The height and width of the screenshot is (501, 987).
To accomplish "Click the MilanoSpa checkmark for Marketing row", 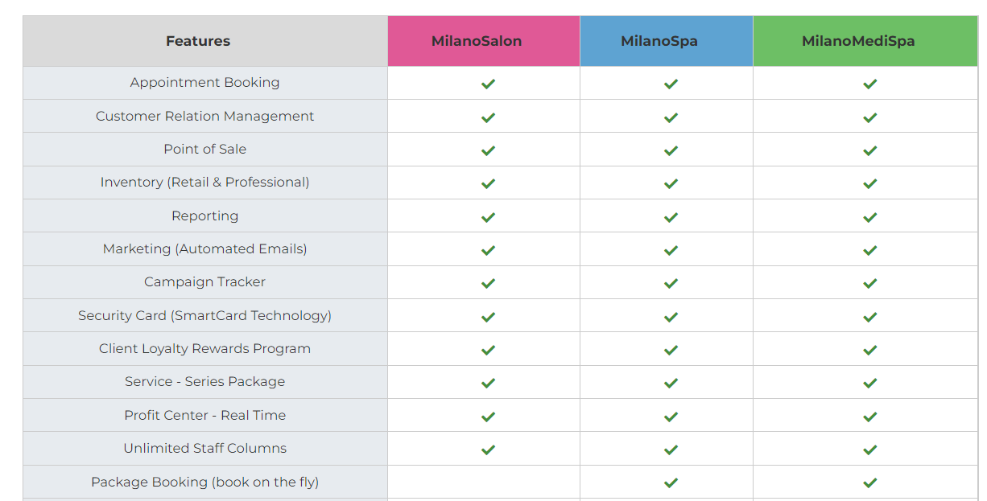I will point(671,250).
